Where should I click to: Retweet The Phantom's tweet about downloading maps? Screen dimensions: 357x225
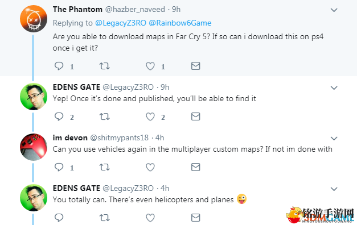pyautogui.click(x=105, y=66)
